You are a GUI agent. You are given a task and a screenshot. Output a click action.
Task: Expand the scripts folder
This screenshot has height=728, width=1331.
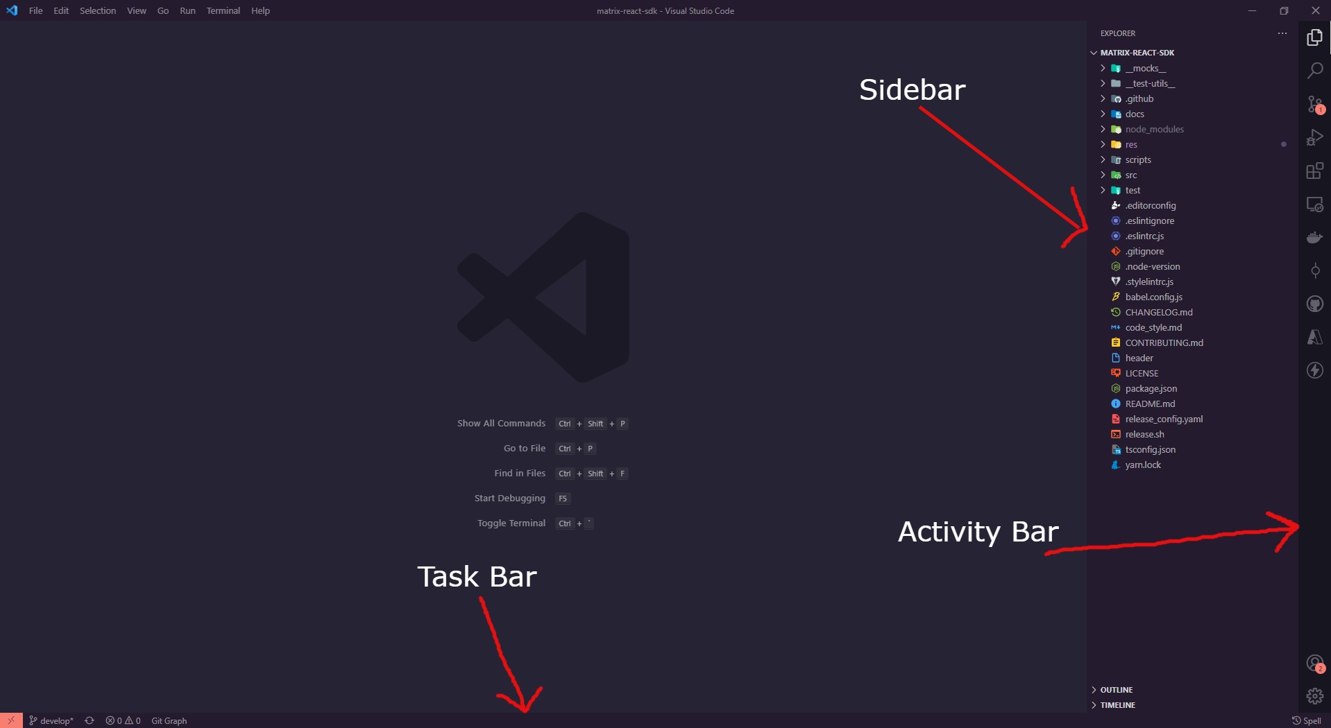click(1192, 159)
